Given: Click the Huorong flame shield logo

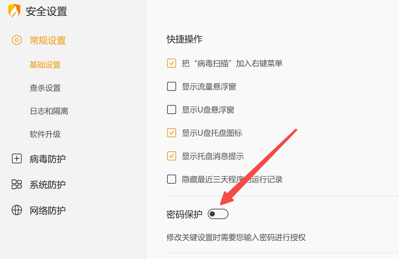Looking at the screenshot, I should pyautogui.click(x=14, y=11).
